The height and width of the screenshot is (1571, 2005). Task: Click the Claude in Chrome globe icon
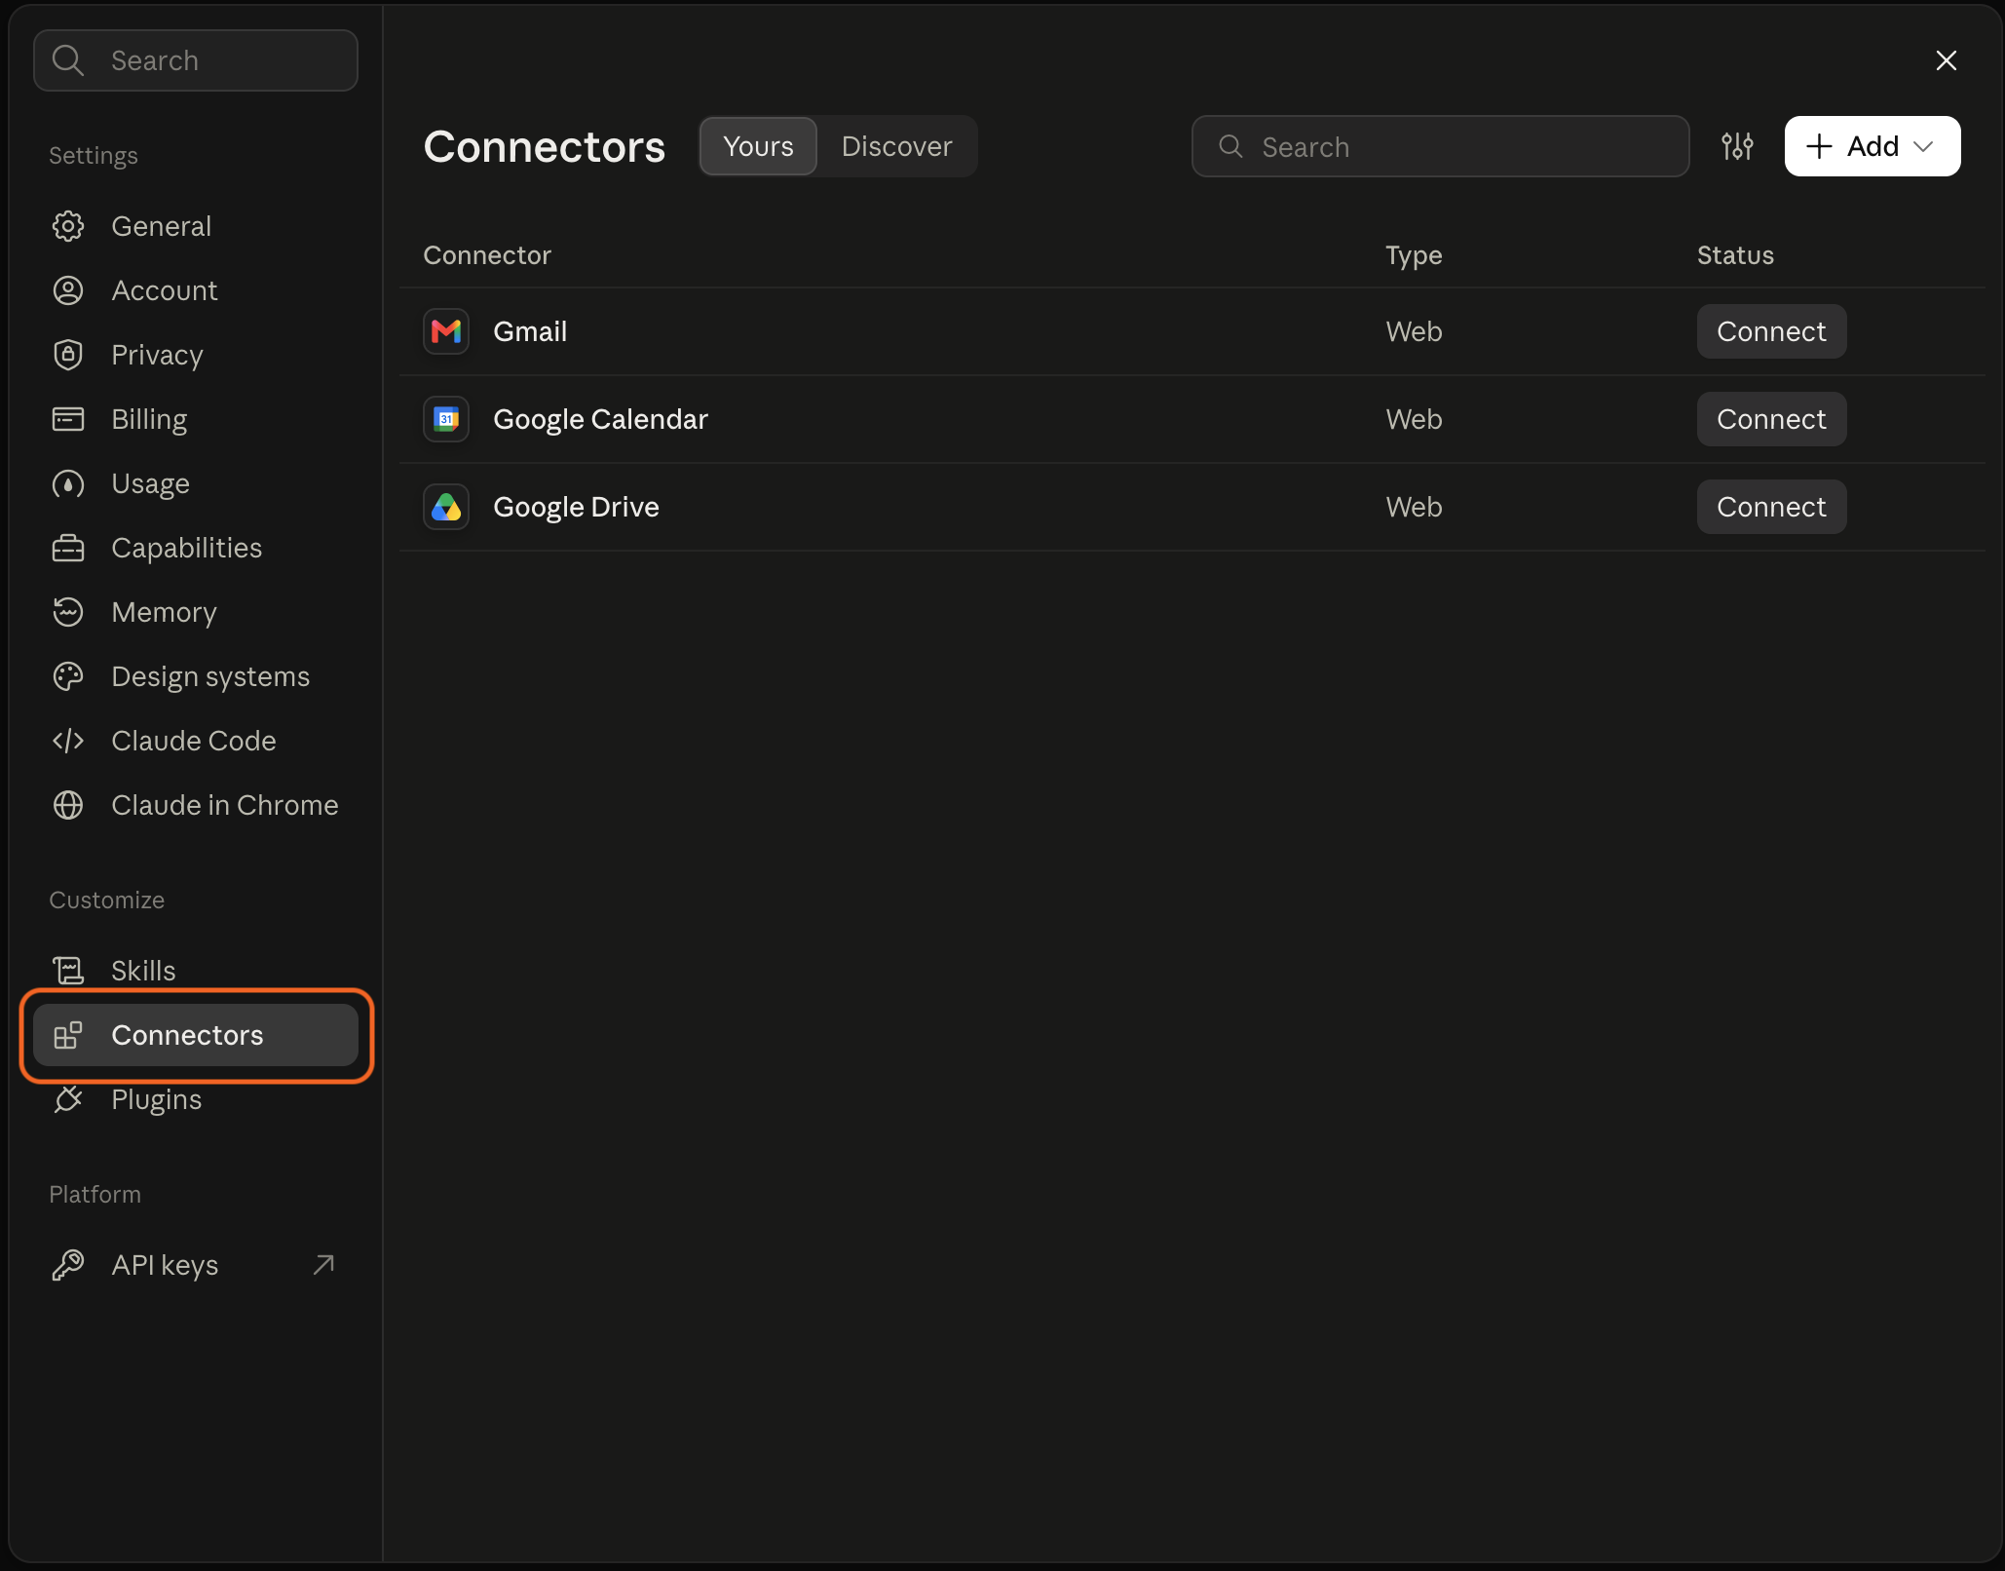pos(68,805)
